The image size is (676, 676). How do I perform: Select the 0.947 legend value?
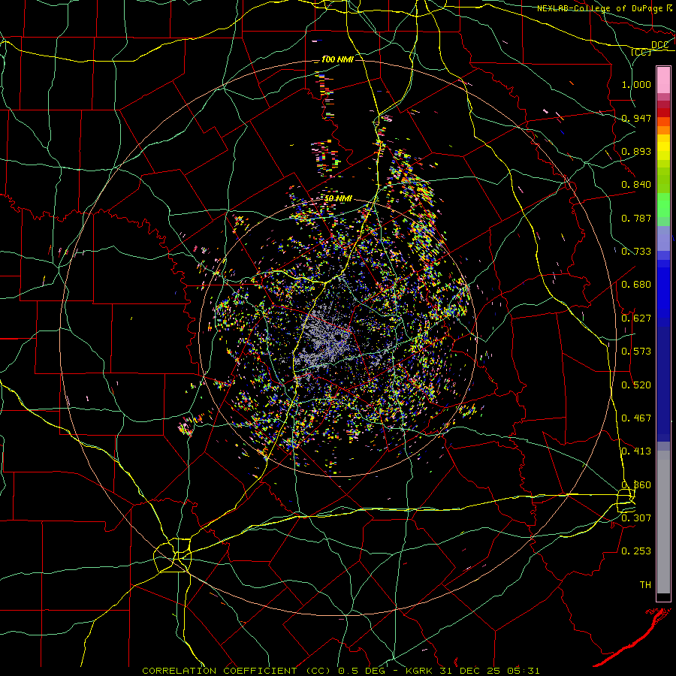[x=636, y=118]
